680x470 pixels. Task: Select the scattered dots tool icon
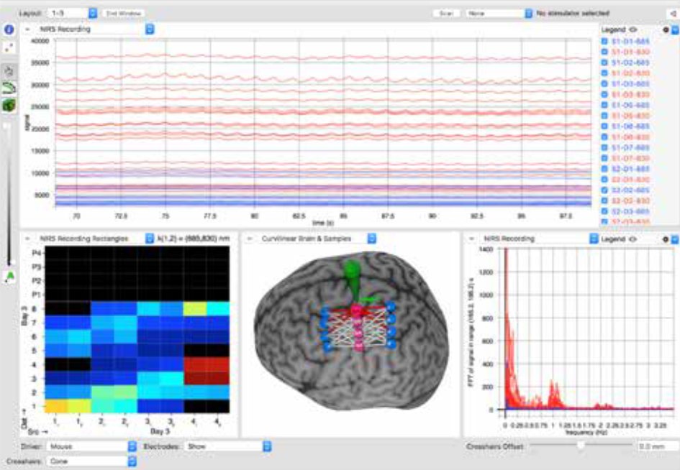click(x=9, y=47)
